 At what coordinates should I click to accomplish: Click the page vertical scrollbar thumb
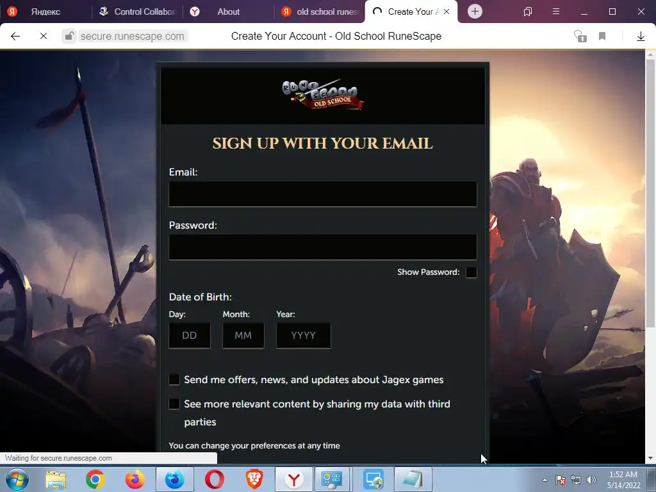click(650, 192)
